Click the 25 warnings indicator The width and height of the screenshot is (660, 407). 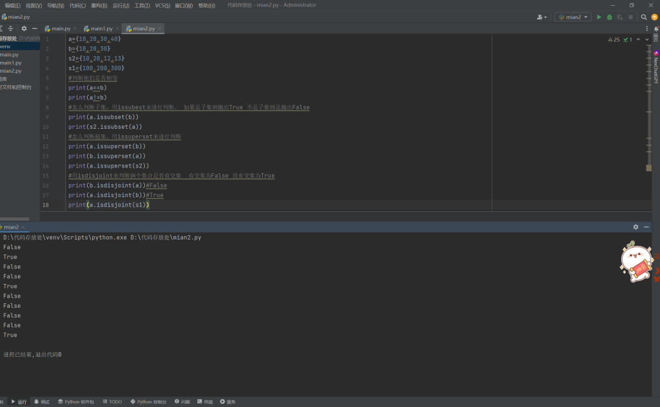(614, 39)
